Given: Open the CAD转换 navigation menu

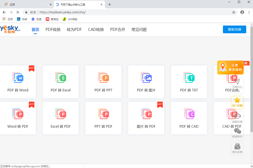Looking at the screenshot, I should click(x=96, y=30).
